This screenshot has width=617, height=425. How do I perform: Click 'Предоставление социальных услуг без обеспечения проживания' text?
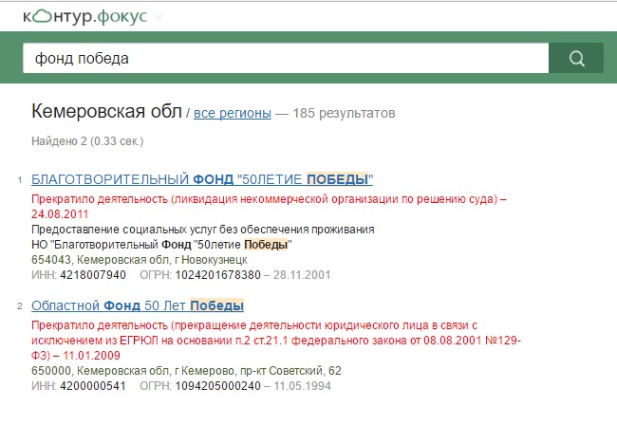(203, 230)
